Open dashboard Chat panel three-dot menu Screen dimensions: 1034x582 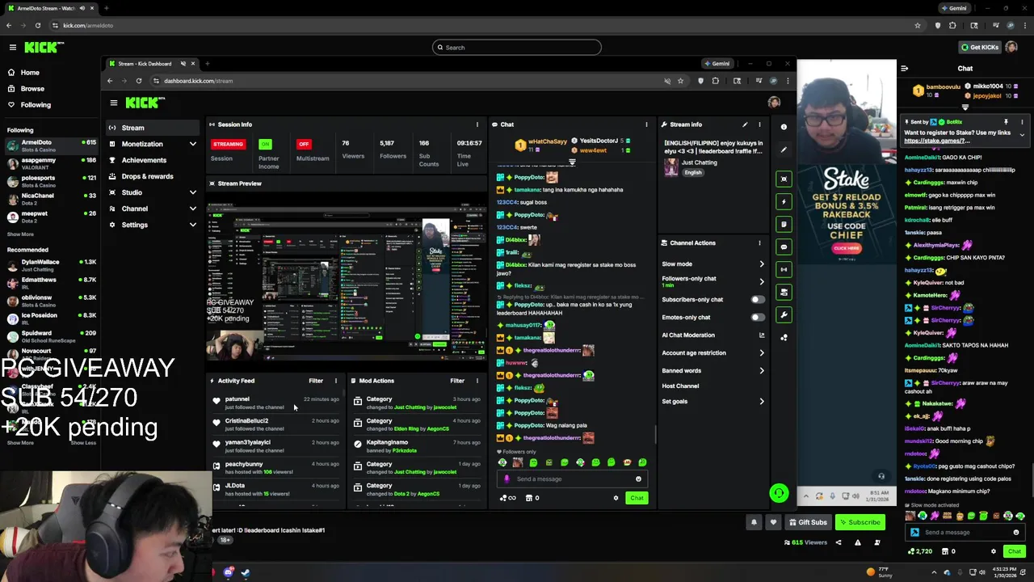(x=646, y=124)
